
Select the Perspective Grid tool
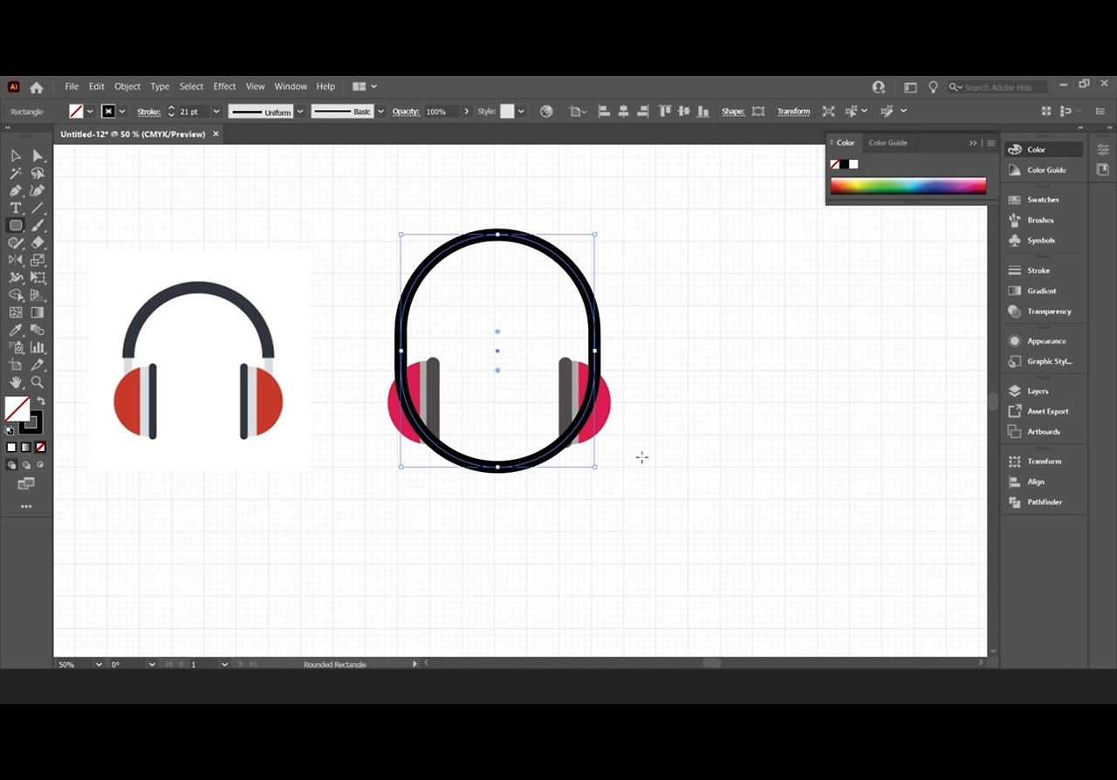[38, 295]
